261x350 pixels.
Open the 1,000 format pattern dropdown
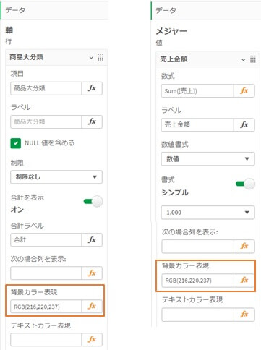pos(207,213)
